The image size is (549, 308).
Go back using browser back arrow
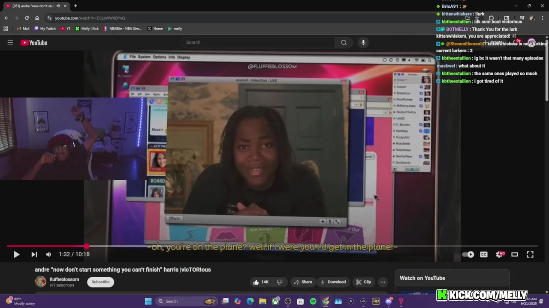click(6, 18)
